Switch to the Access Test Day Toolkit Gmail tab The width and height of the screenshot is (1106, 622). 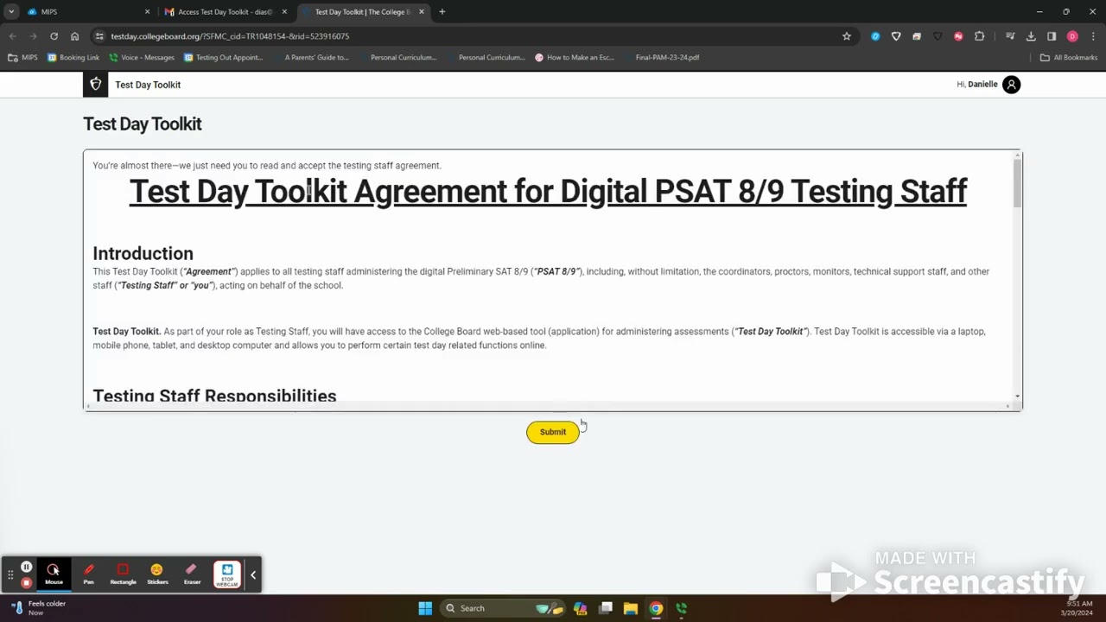coord(225,12)
